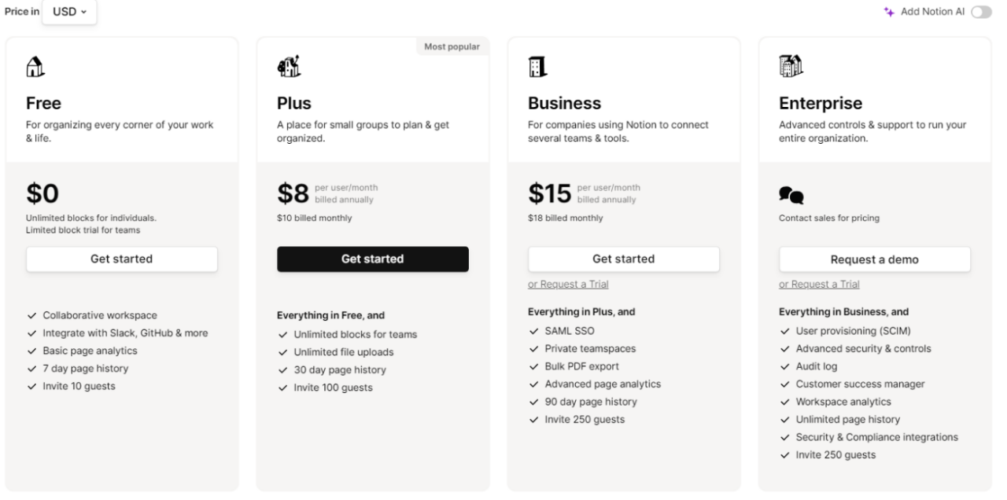Click the Notion AI sparkle icon
This screenshot has height=500, width=1007.
click(x=888, y=12)
